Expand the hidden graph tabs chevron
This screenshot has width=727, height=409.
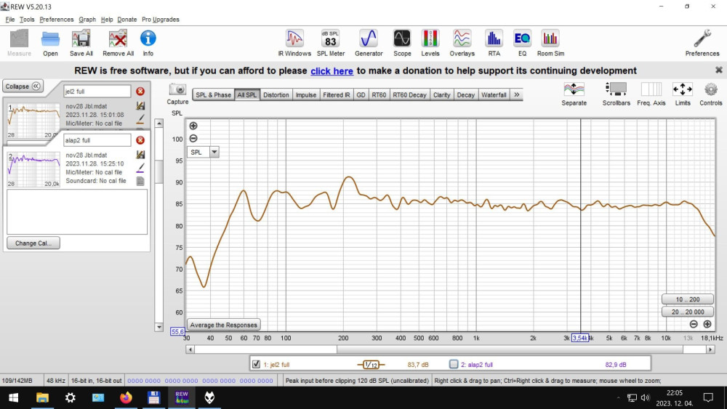pos(517,94)
